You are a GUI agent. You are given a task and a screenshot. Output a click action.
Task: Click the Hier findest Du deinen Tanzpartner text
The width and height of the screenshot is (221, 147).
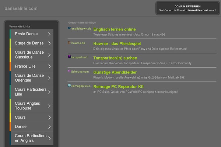point(142,63)
